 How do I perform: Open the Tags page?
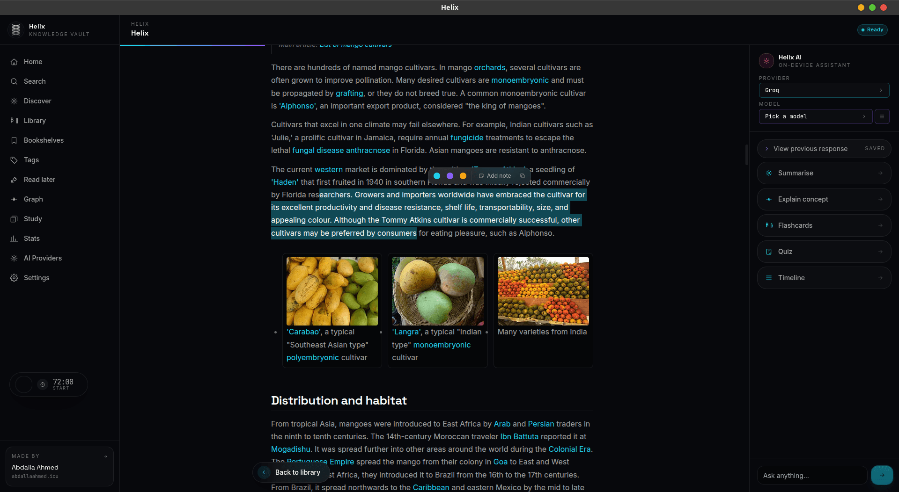pyautogui.click(x=59, y=160)
